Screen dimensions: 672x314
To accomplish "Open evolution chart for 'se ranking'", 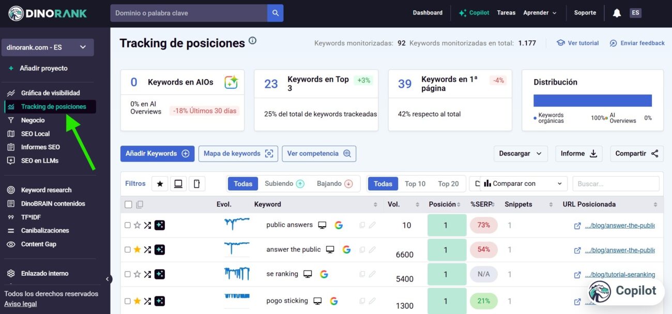I will (x=237, y=273).
